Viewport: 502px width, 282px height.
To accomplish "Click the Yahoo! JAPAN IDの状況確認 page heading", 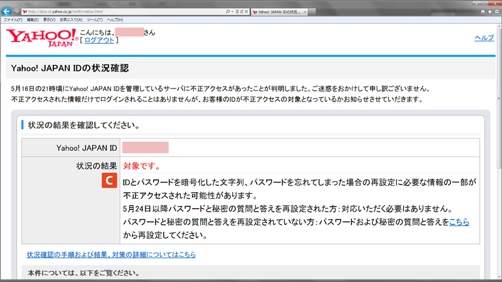I will coord(70,68).
